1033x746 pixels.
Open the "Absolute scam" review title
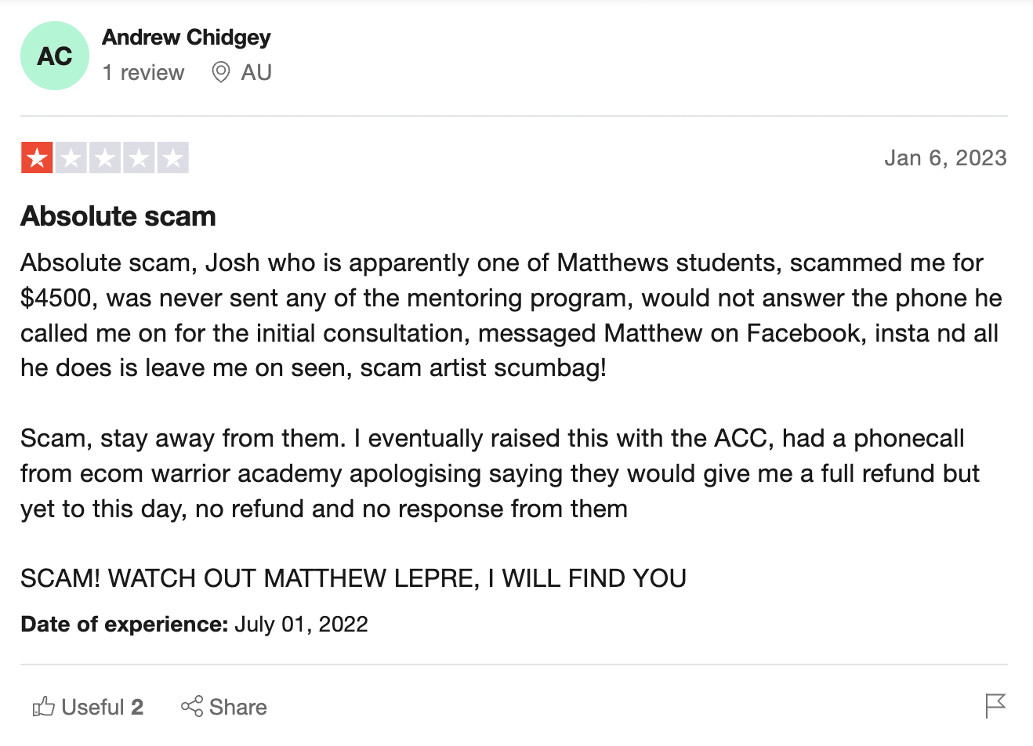[x=118, y=216]
